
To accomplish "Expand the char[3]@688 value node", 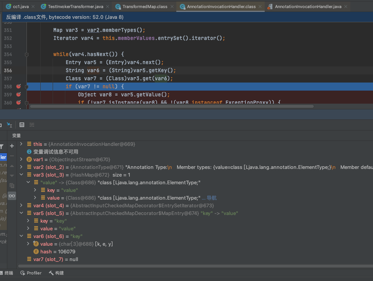I will tap(28, 244).
